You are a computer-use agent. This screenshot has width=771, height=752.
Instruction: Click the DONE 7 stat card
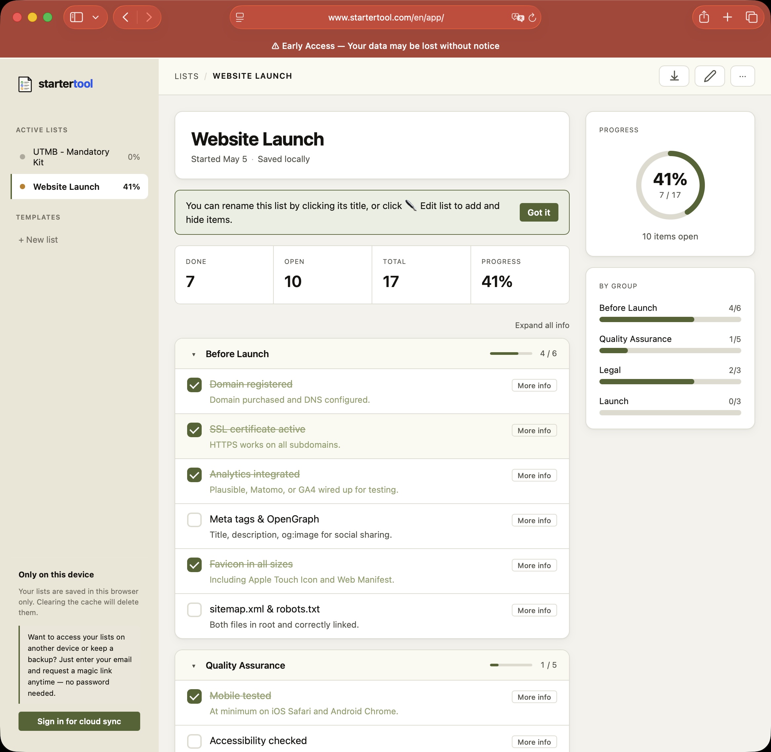pyautogui.click(x=224, y=275)
